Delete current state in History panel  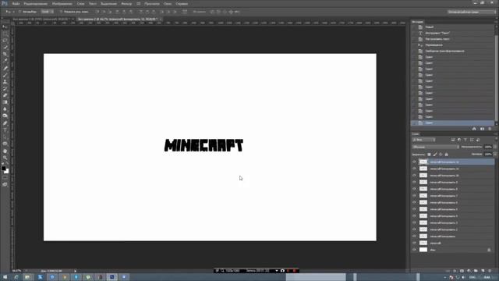click(490, 129)
